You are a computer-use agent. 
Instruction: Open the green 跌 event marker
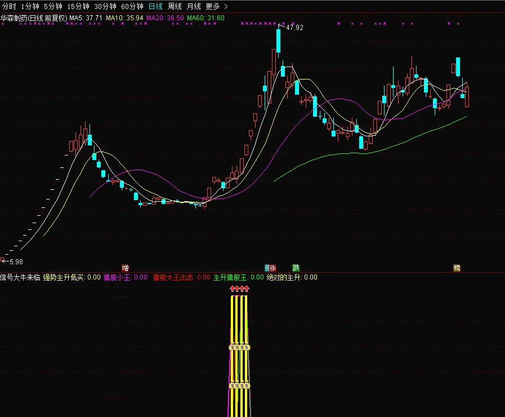[x=296, y=268]
